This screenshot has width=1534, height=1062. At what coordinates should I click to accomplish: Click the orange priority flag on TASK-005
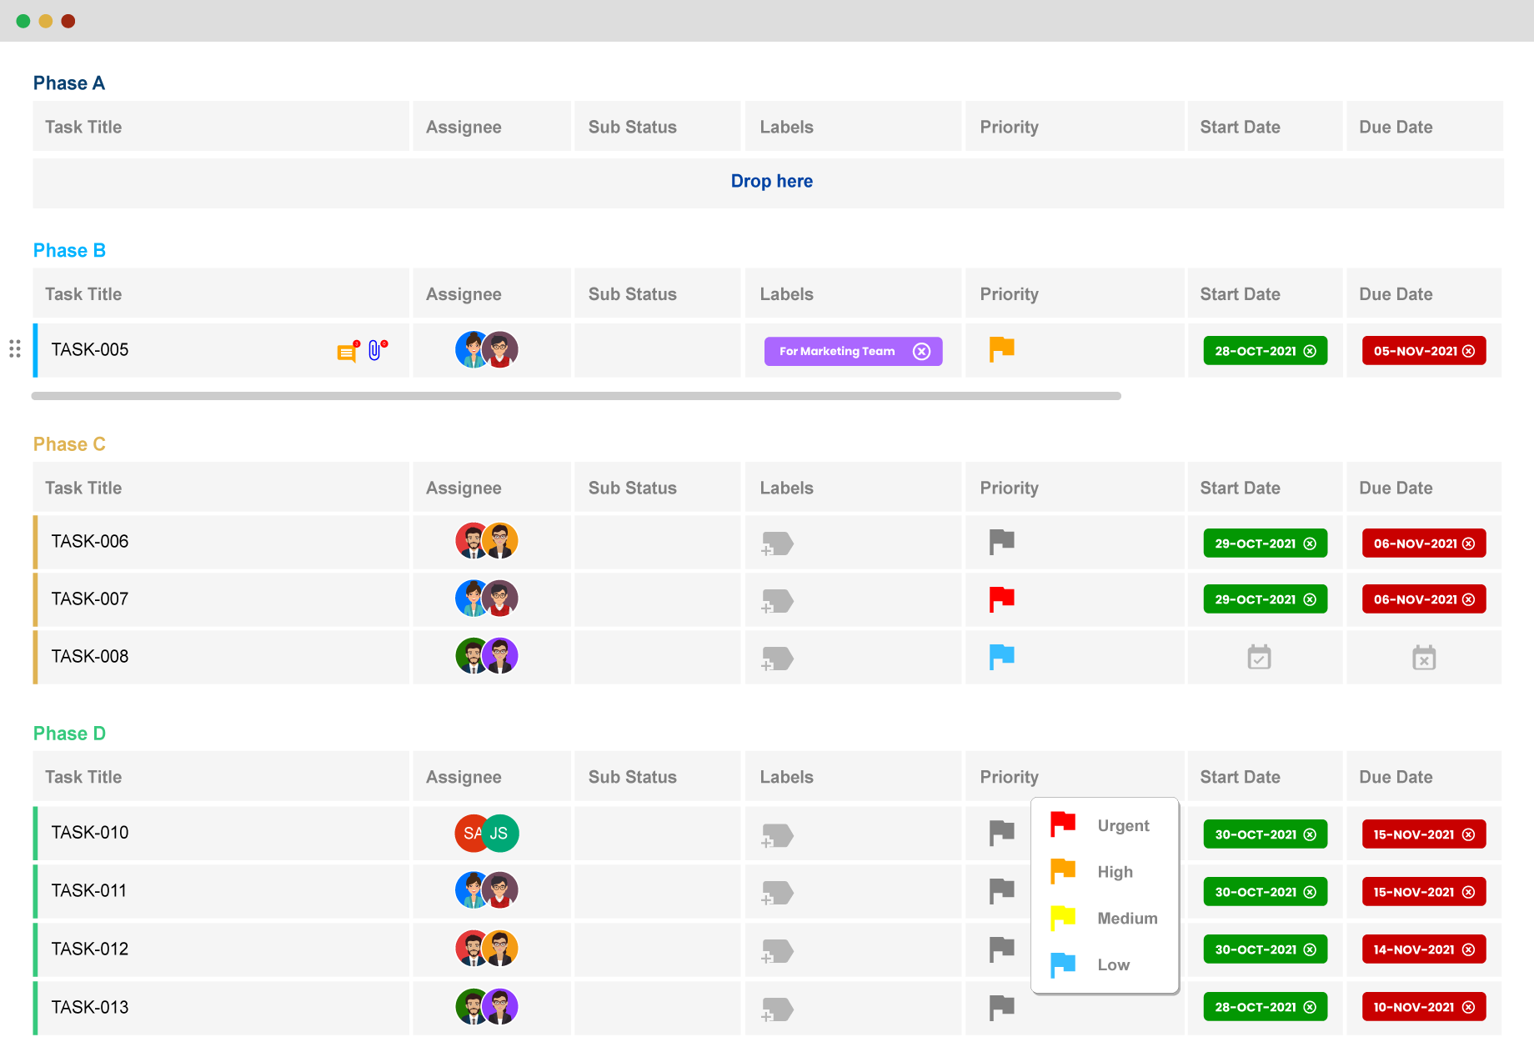click(x=1000, y=350)
